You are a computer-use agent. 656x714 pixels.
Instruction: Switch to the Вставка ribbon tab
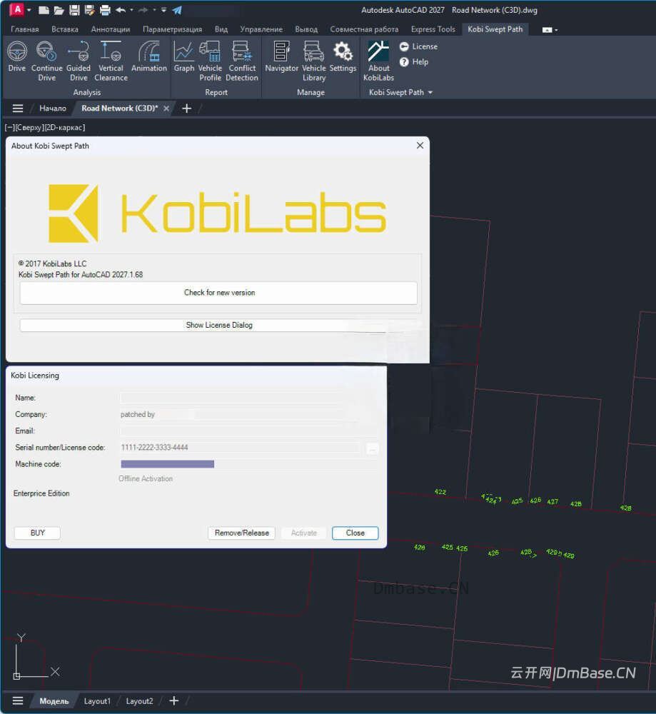coord(65,29)
